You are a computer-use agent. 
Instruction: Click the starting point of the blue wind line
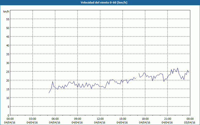[49, 93]
